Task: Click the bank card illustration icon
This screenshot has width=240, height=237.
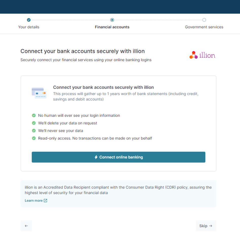Action: [x=39, y=93]
